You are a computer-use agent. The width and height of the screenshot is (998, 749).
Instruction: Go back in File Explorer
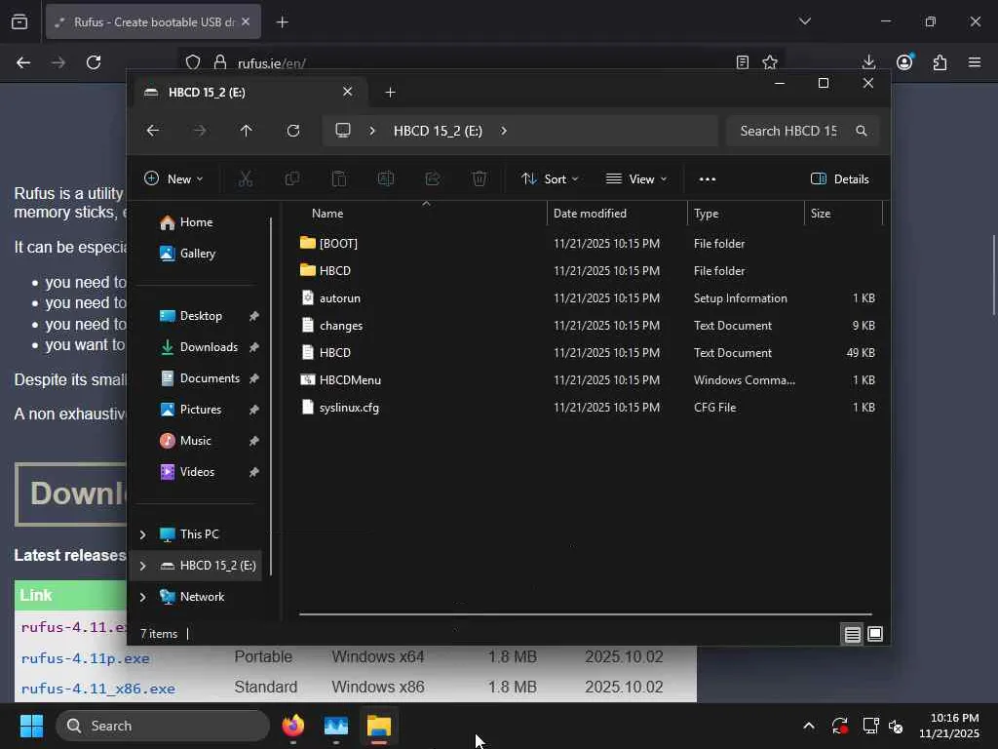point(153,131)
